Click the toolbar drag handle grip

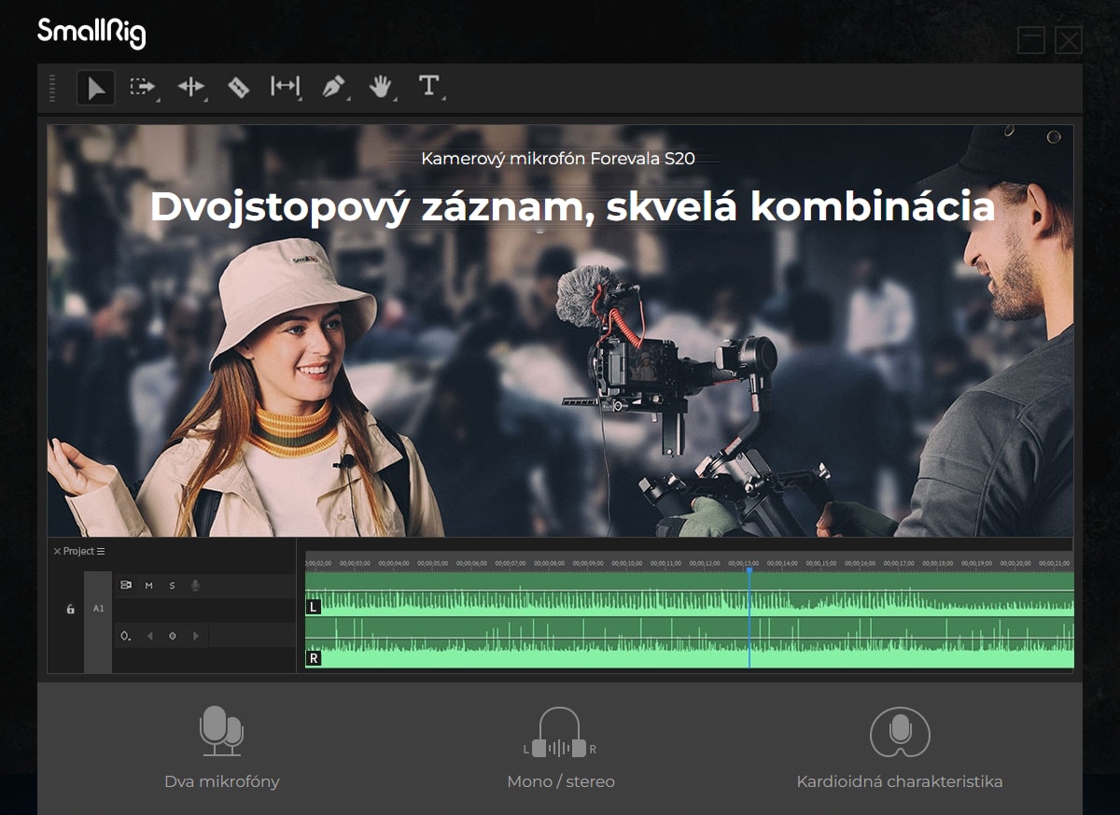[x=52, y=88]
